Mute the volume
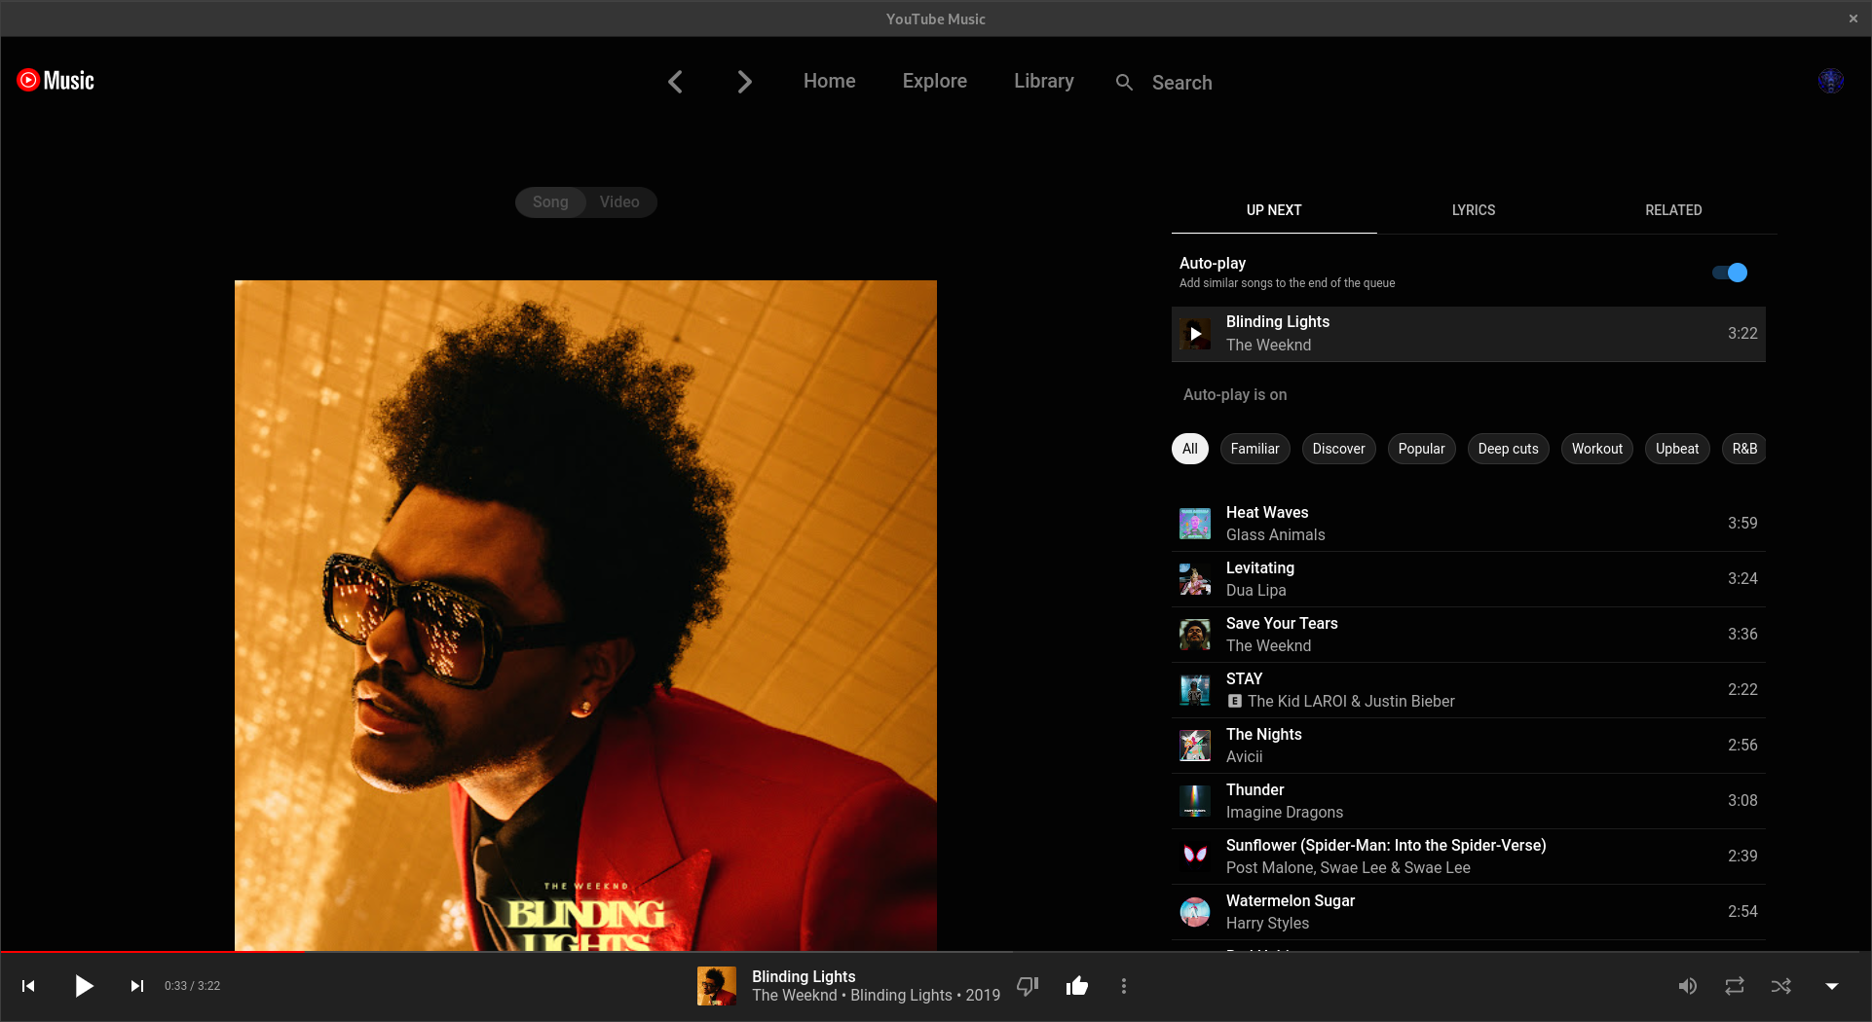 1687,985
